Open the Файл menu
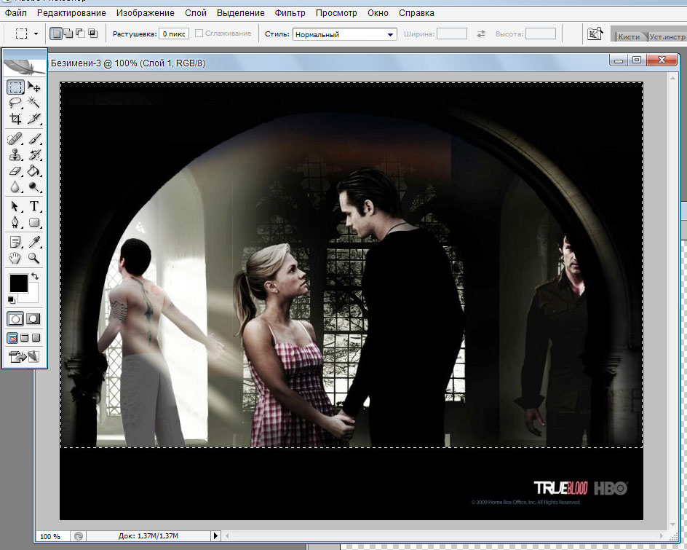 pyautogui.click(x=16, y=13)
